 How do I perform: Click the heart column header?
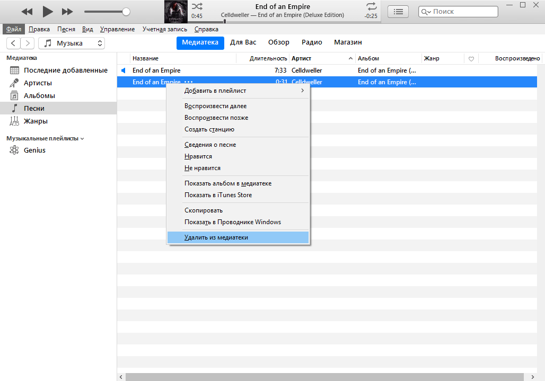[471, 58]
